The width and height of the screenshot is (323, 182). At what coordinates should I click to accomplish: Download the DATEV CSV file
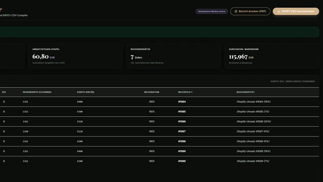click(x=296, y=11)
